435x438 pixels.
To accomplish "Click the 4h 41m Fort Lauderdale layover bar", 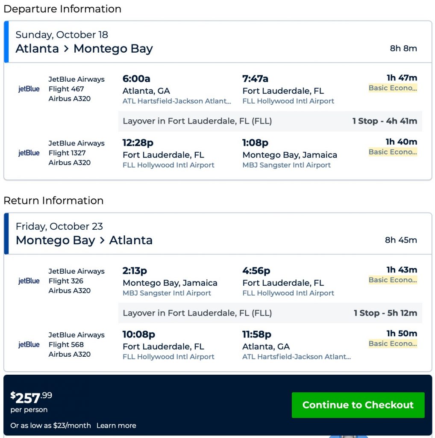I will point(270,121).
